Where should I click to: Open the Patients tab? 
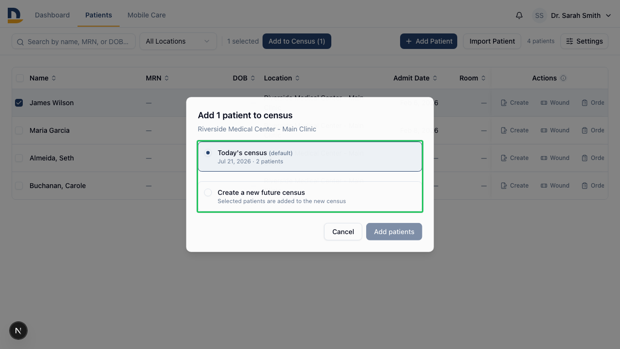(x=99, y=15)
